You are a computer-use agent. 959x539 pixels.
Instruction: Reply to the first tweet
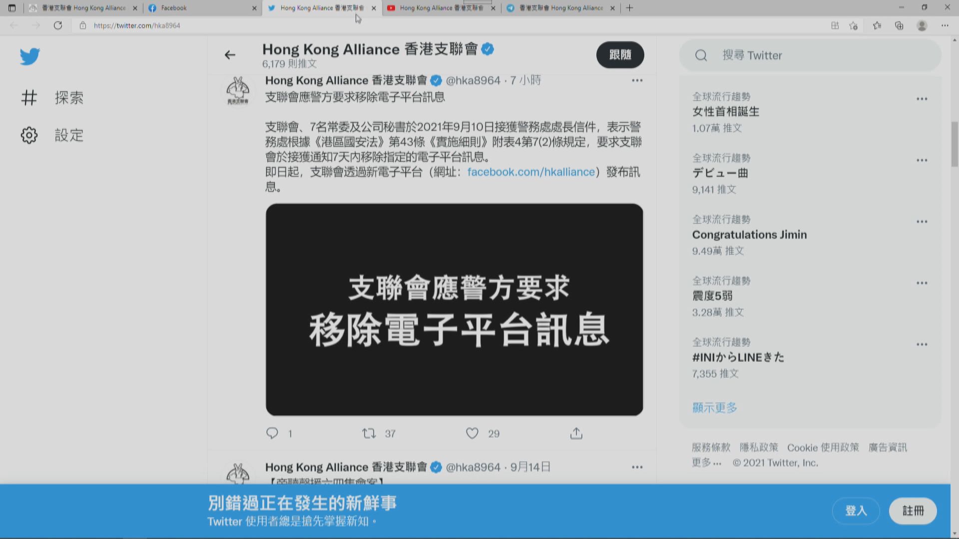[272, 433]
